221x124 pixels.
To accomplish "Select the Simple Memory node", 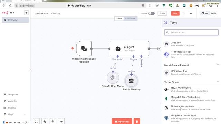I will [131, 81].
